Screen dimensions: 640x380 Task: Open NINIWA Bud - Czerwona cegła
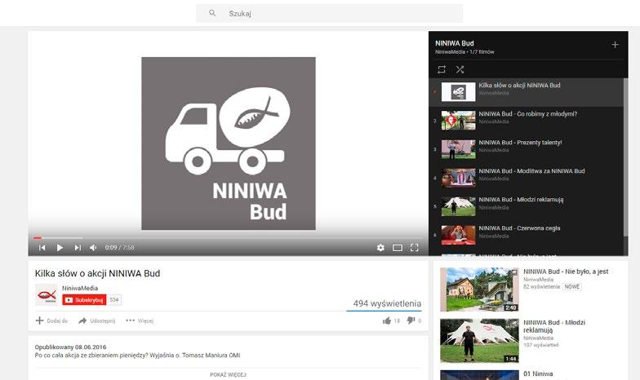click(x=527, y=235)
